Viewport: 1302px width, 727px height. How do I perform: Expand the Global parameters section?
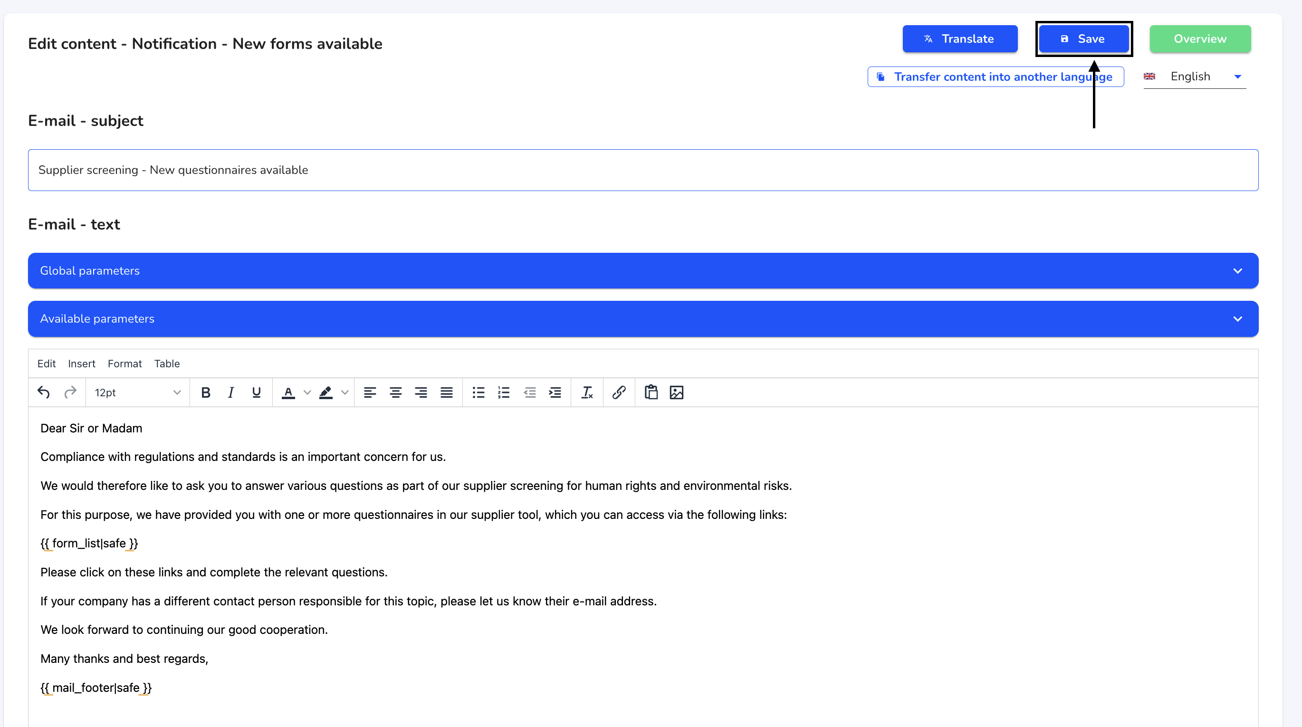pos(1238,271)
